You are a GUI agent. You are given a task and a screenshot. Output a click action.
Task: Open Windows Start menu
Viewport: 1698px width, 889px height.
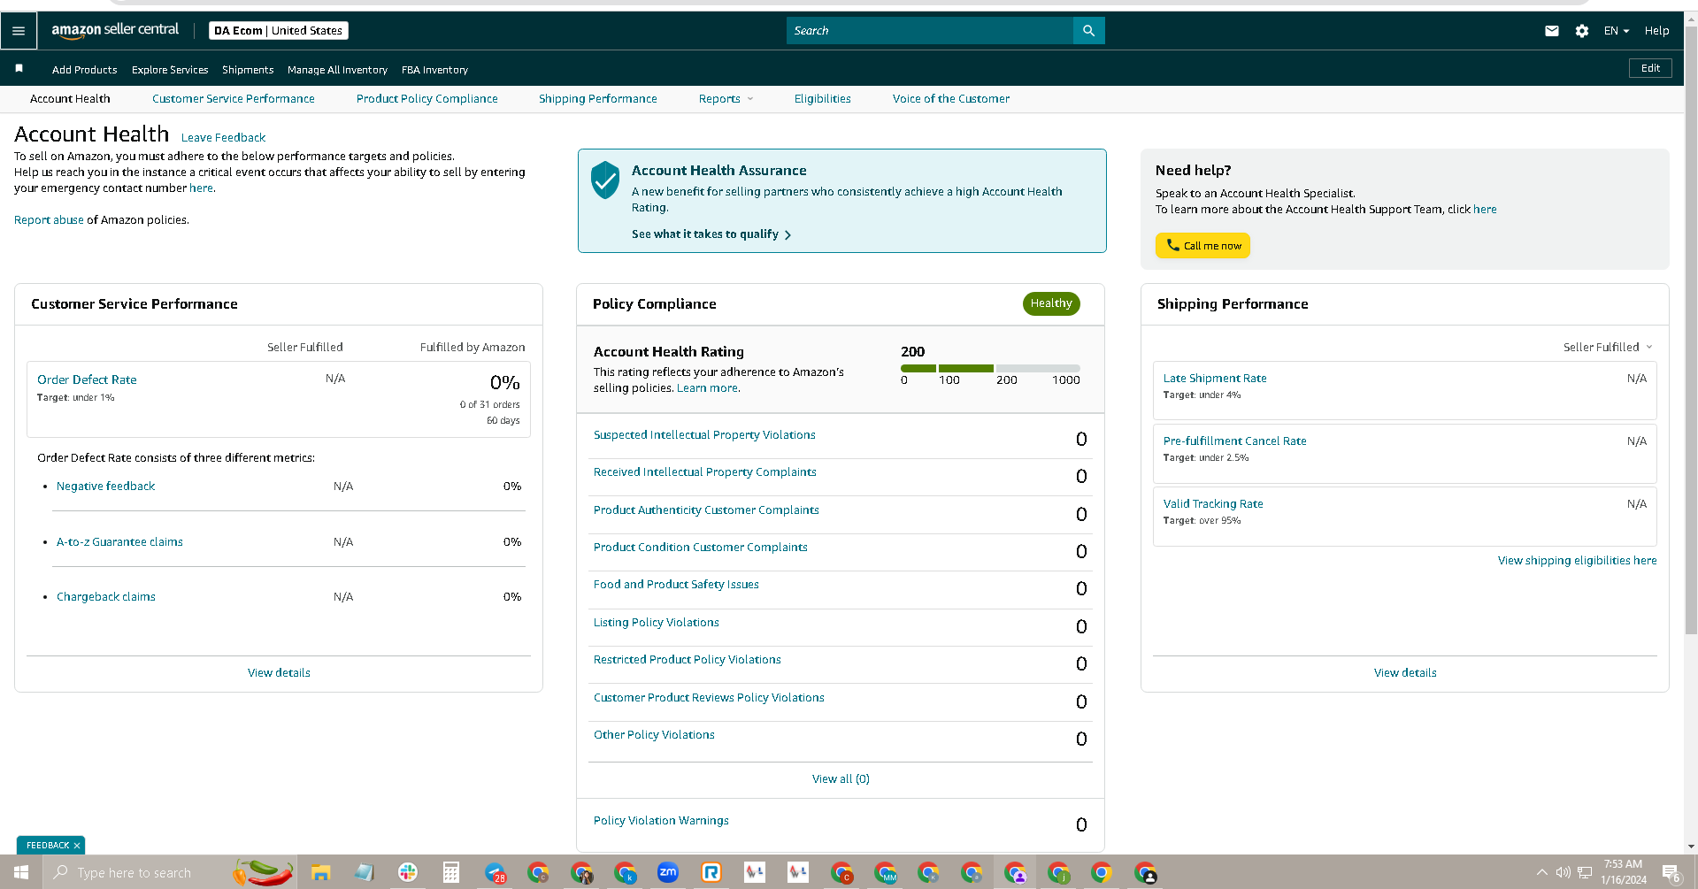(21, 873)
